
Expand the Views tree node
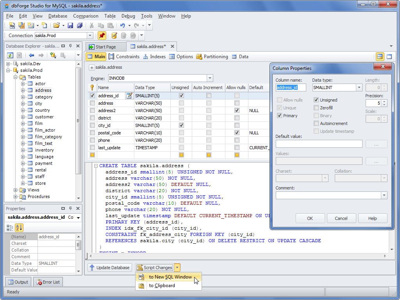point(15,190)
